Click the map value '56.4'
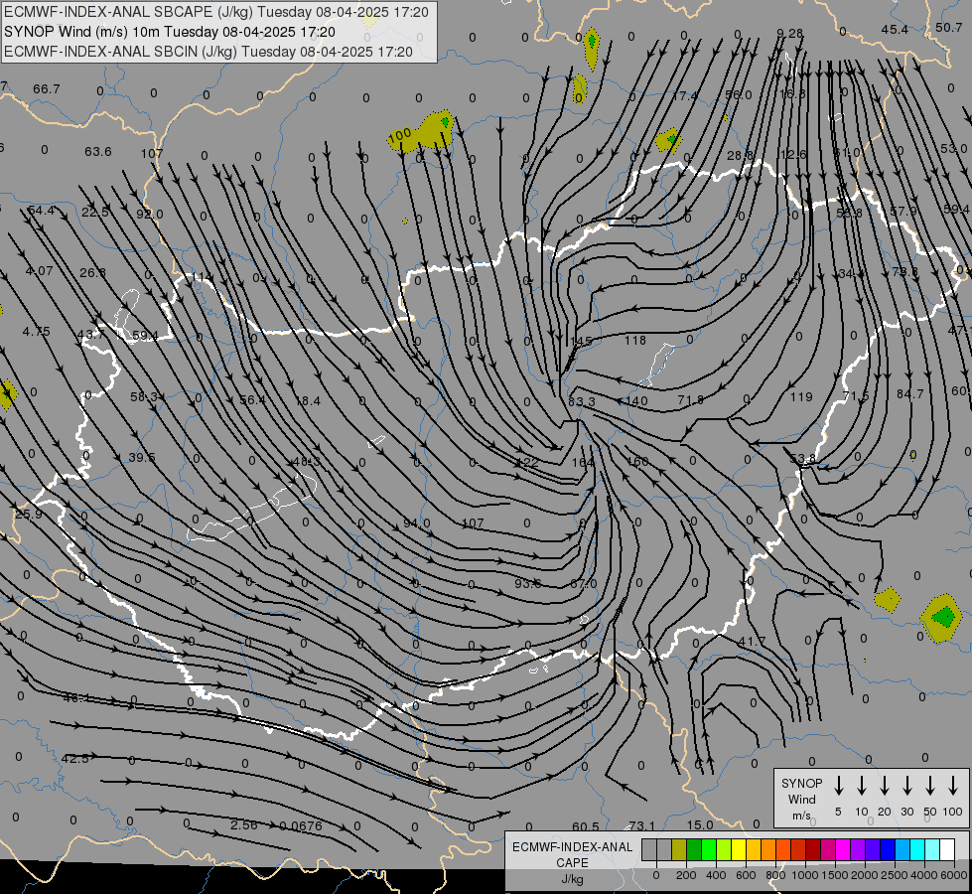 (253, 400)
